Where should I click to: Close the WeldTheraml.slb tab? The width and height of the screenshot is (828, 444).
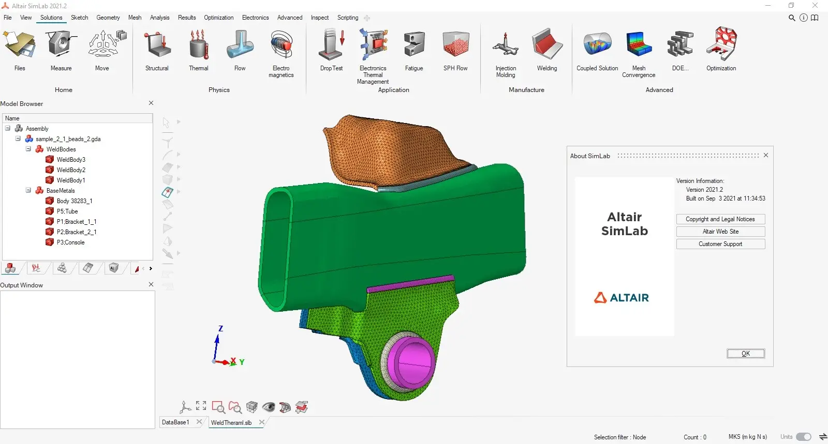(x=262, y=422)
